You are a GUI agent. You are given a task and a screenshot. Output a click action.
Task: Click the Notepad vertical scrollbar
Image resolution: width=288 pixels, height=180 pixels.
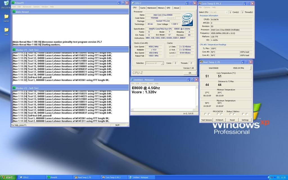tap(197, 97)
